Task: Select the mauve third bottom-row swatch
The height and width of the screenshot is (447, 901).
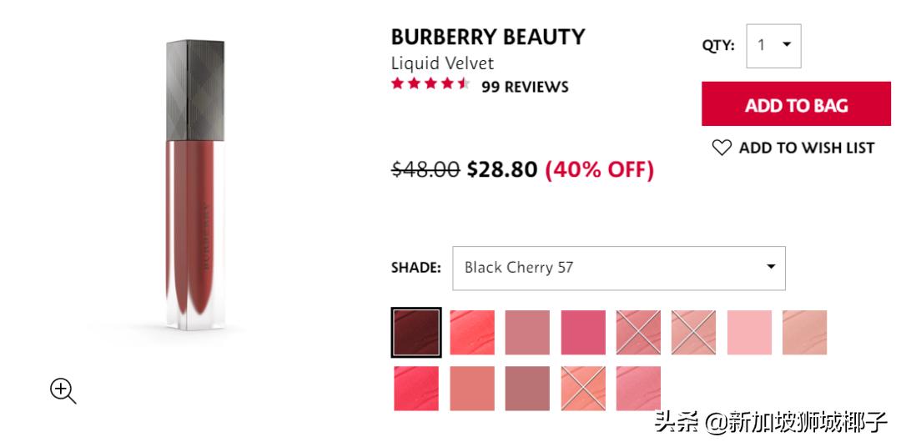Action: pyautogui.click(x=527, y=389)
